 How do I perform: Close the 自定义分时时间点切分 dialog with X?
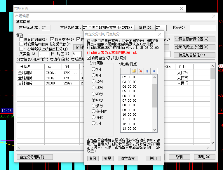(x=159, y=34)
